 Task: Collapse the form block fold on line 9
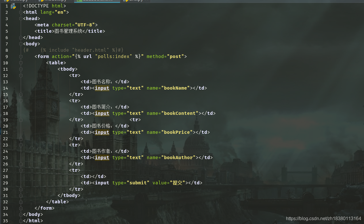coord(21,57)
